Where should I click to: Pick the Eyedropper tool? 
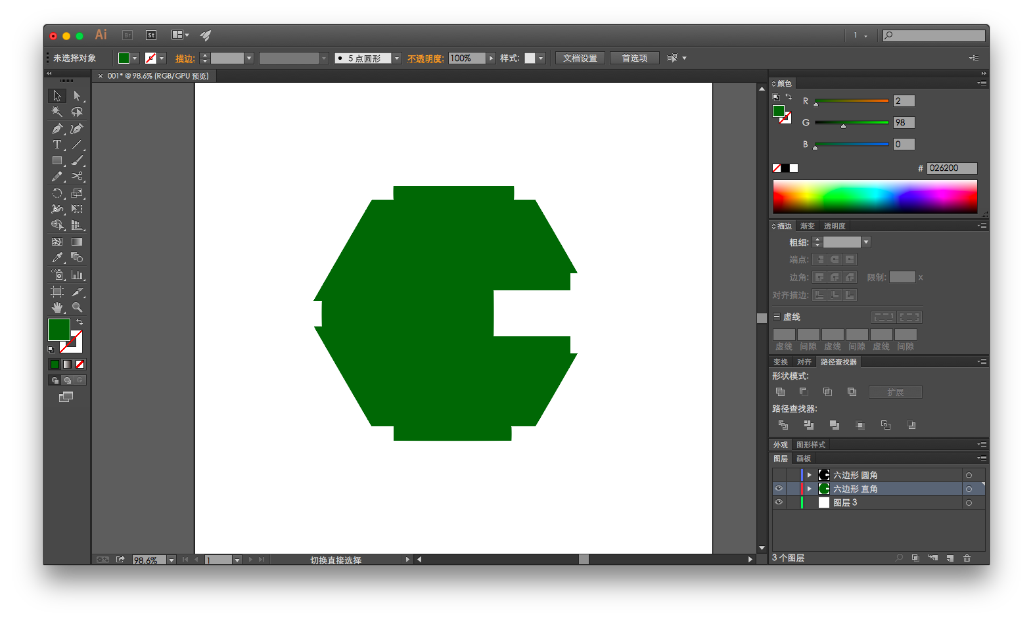click(x=57, y=257)
